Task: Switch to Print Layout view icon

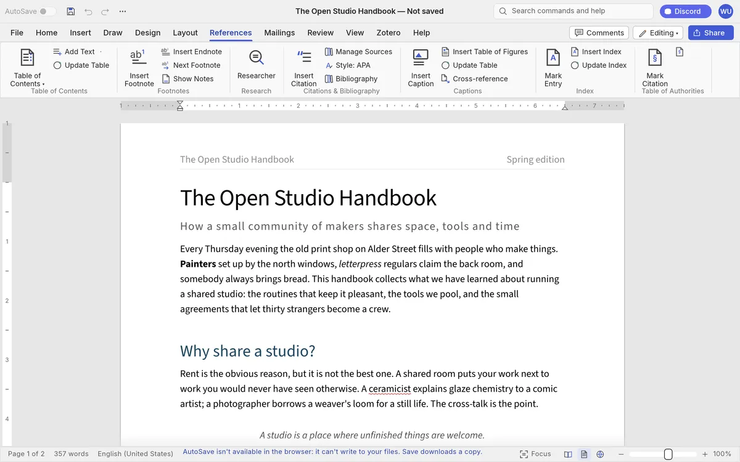Action: [x=584, y=454]
